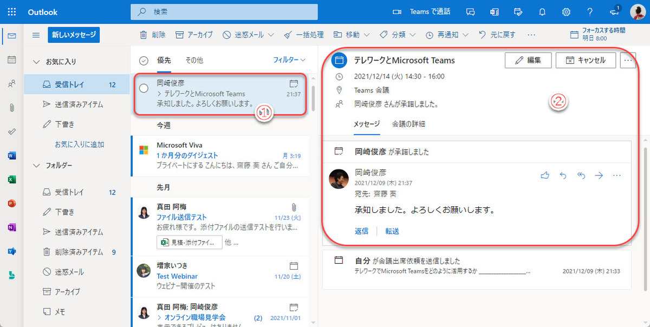Open the help question mark

tap(590, 12)
